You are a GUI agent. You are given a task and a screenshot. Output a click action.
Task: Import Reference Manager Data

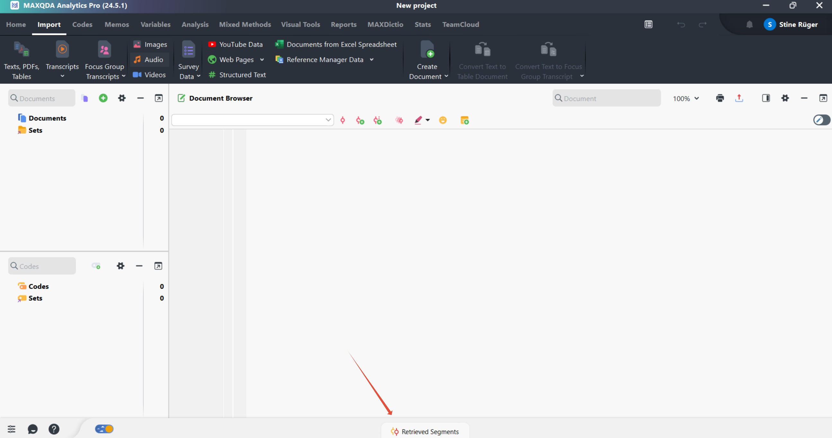[319, 59]
